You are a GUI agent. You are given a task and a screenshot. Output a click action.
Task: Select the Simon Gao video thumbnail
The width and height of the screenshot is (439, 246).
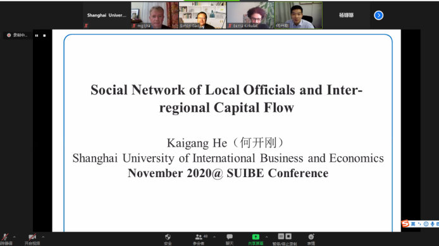point(202,15)
